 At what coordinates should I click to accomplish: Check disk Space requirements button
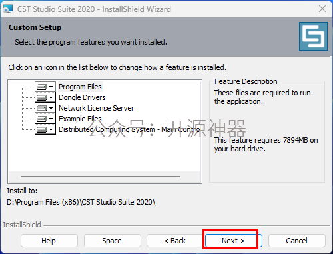click(113, 241)
